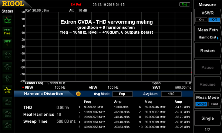The width and height of the screenshot is (222, 133).
Task: Click the blue Harmo Dist arrow
Action: pyautogui.click(x=218, y=38)
